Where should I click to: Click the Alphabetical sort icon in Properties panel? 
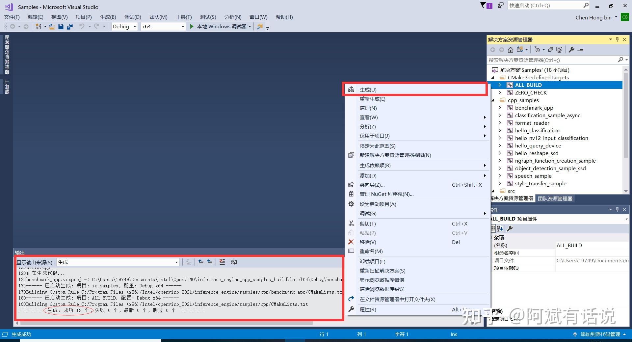[500, 228]
